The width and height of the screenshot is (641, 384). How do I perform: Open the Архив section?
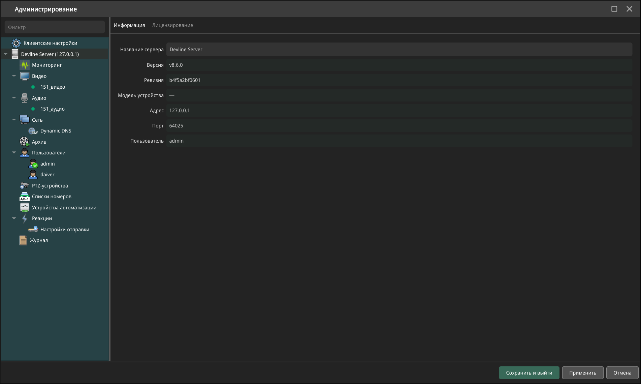click(x=39, y=142)
